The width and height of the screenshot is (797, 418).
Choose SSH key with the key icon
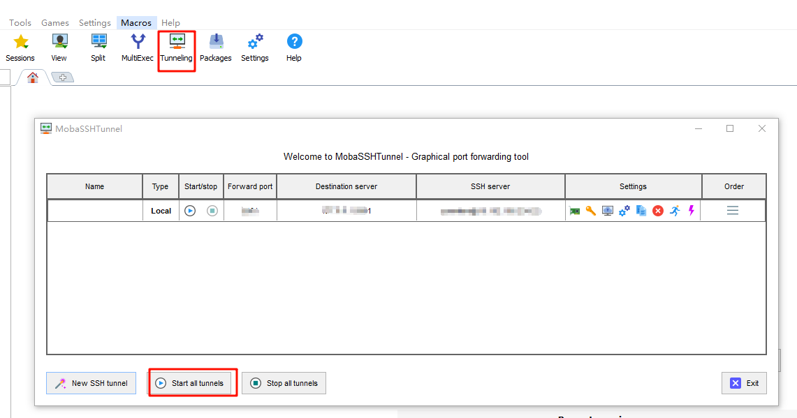tap(591, 211)
